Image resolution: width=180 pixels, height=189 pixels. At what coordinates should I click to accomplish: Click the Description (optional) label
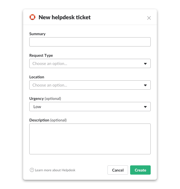tap(48, 120)
